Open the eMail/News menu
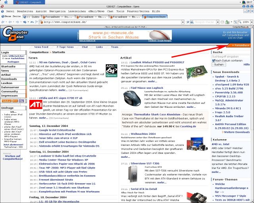 (96, 11)
